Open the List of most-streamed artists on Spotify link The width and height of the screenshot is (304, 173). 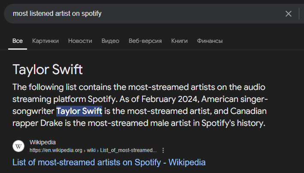pyautogui.click(x=109, y=162)
